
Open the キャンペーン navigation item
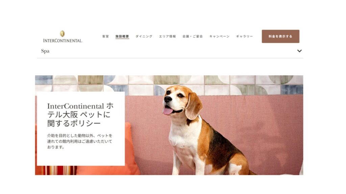point(219,36)
